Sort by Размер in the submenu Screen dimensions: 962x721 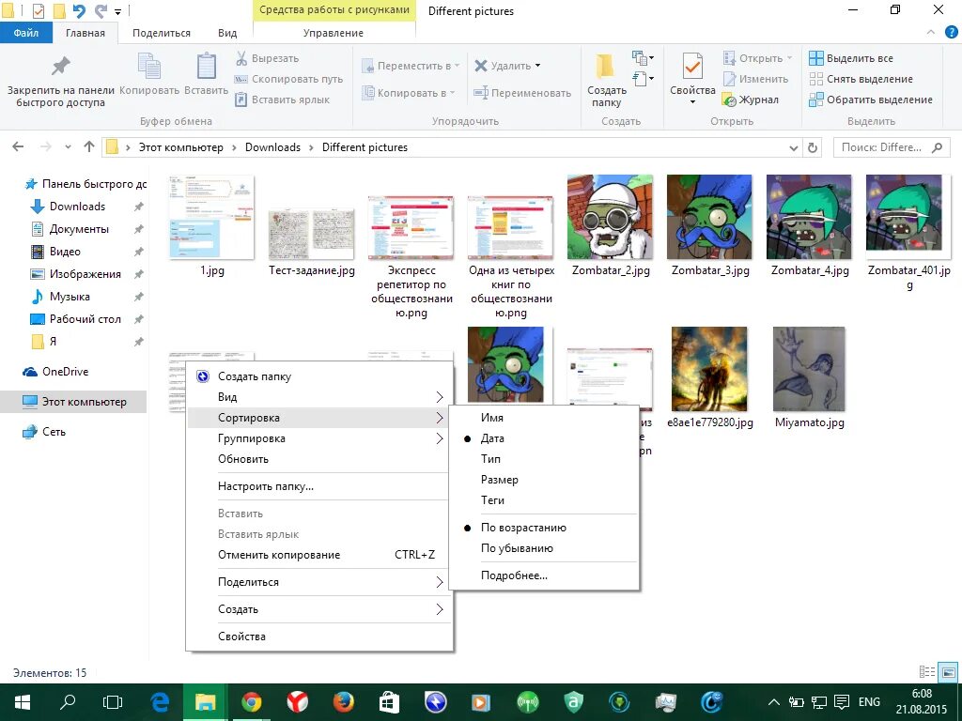(x=500, y=480)
